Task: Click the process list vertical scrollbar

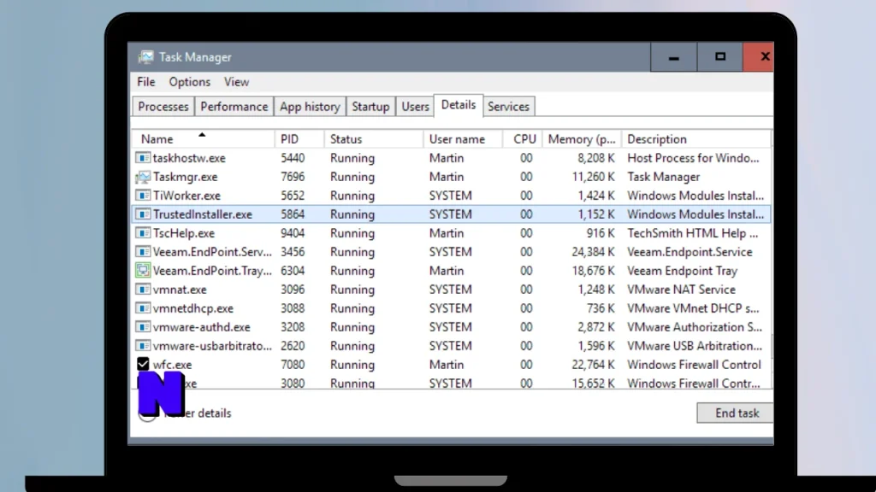Action: [772, 260]
